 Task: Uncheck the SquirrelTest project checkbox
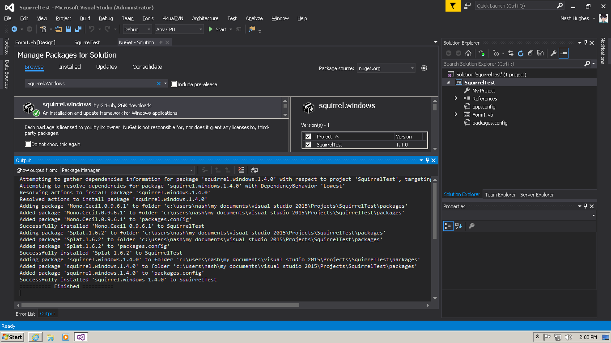click(x=307, y=145)
